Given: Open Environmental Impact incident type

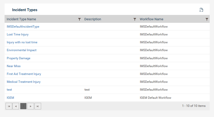Looking at the screenshot, I should click(x=22, y=50).
